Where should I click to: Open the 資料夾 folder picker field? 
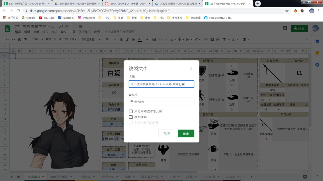[161, 101]
